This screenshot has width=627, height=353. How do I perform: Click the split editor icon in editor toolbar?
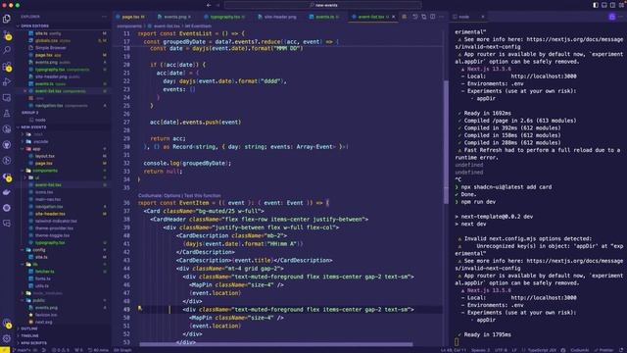[x=433, y=17]
